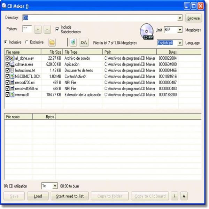Click the CD-RW disc icon
This screenshot has height=209, width=209.
pyautogui.click(x=147, y=31)
